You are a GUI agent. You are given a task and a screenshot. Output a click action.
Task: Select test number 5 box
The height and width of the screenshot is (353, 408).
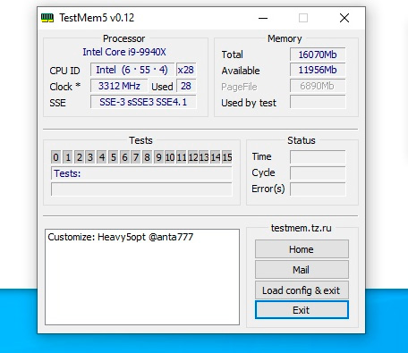pos(113,157)
